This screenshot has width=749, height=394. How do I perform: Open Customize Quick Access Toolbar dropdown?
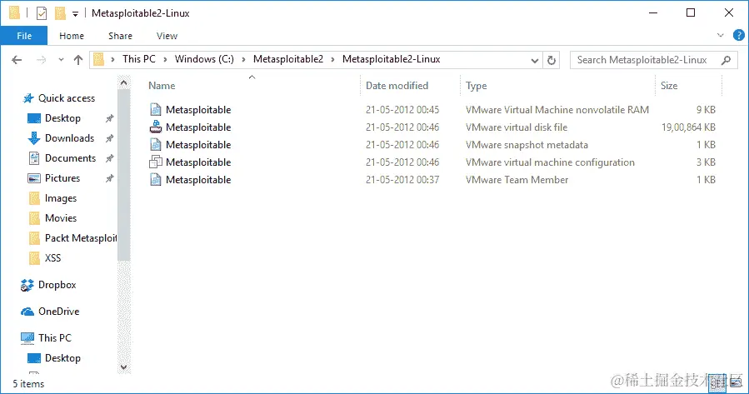(75, 14)
